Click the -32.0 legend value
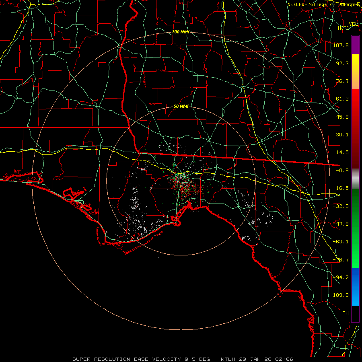 (x=341, y=206)
